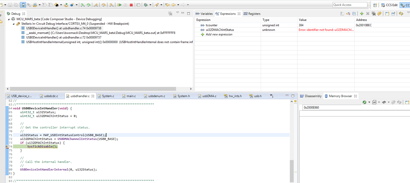
Task: Click the Address column header
Action: pyautogui.click(x=382, y=20)
